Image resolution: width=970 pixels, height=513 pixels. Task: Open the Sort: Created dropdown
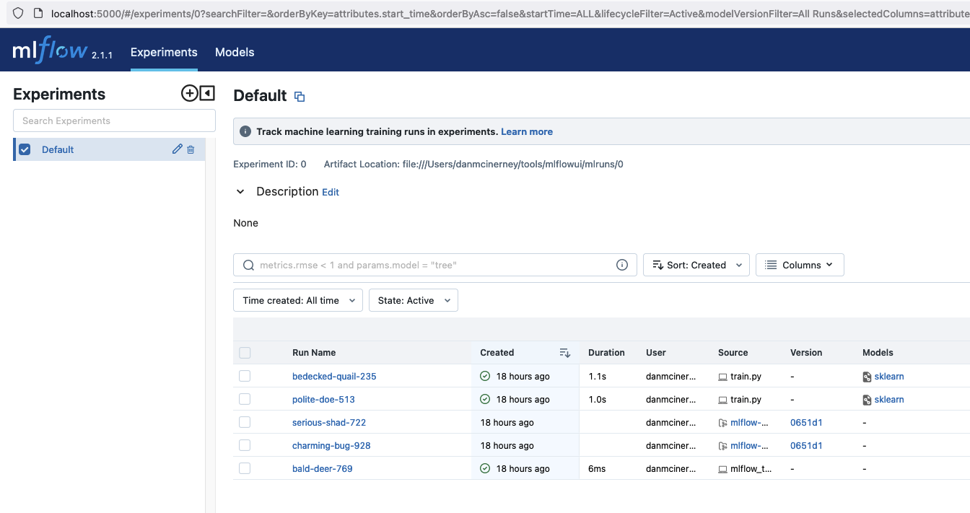[696, 265]
